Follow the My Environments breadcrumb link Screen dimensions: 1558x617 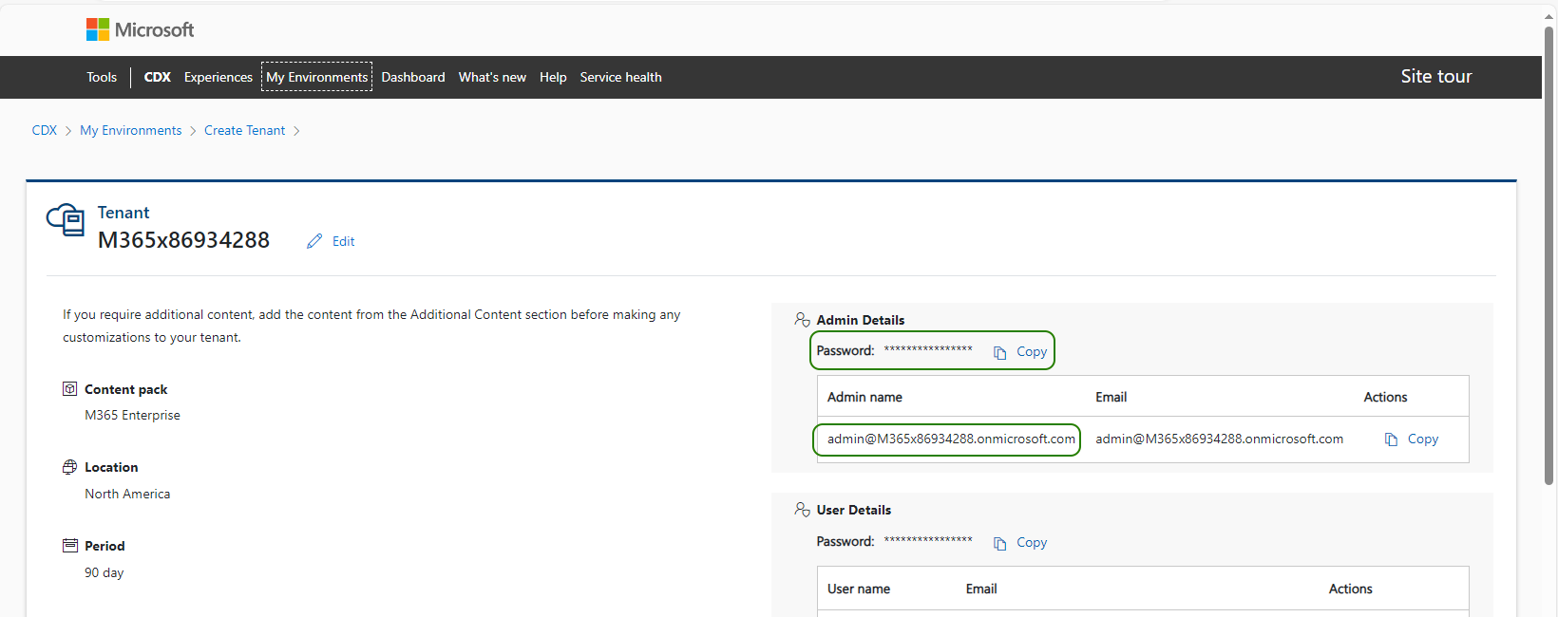pos(131,130)
